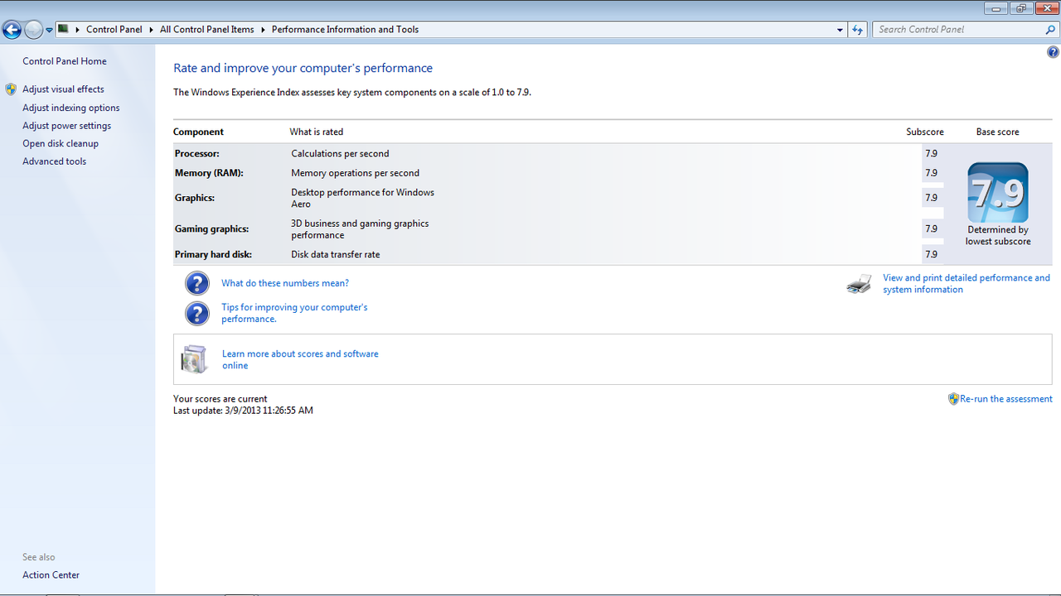1061x596 pixels.
Task: View and print detailed performance information
Action: [967, 284]
